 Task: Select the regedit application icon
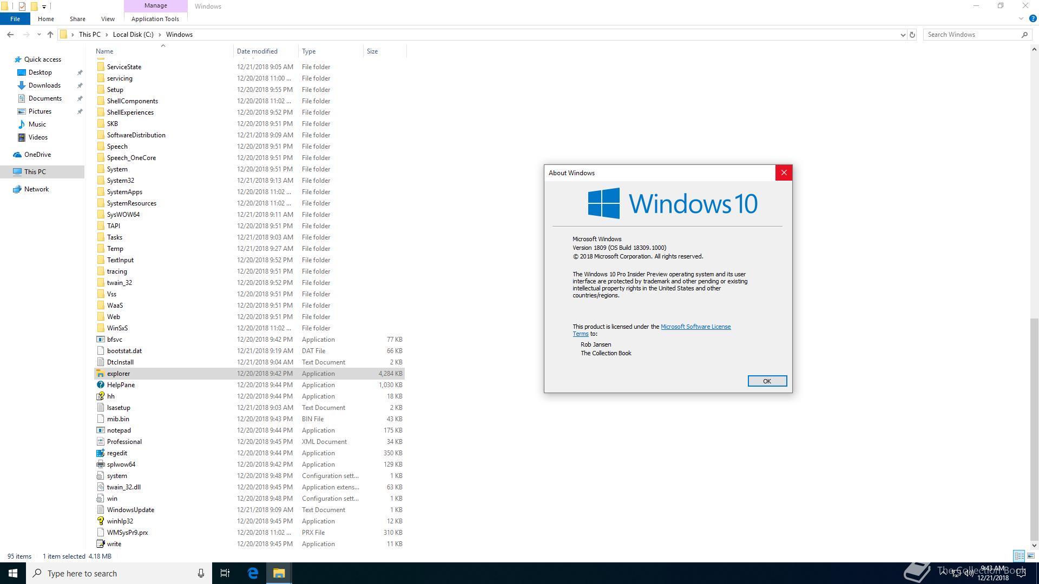(x=100, y=453)
